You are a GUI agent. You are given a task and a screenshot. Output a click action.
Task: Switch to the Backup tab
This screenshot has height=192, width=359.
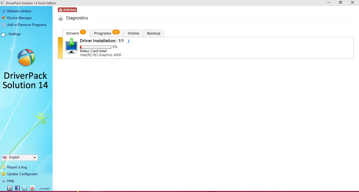click(154, 33)
